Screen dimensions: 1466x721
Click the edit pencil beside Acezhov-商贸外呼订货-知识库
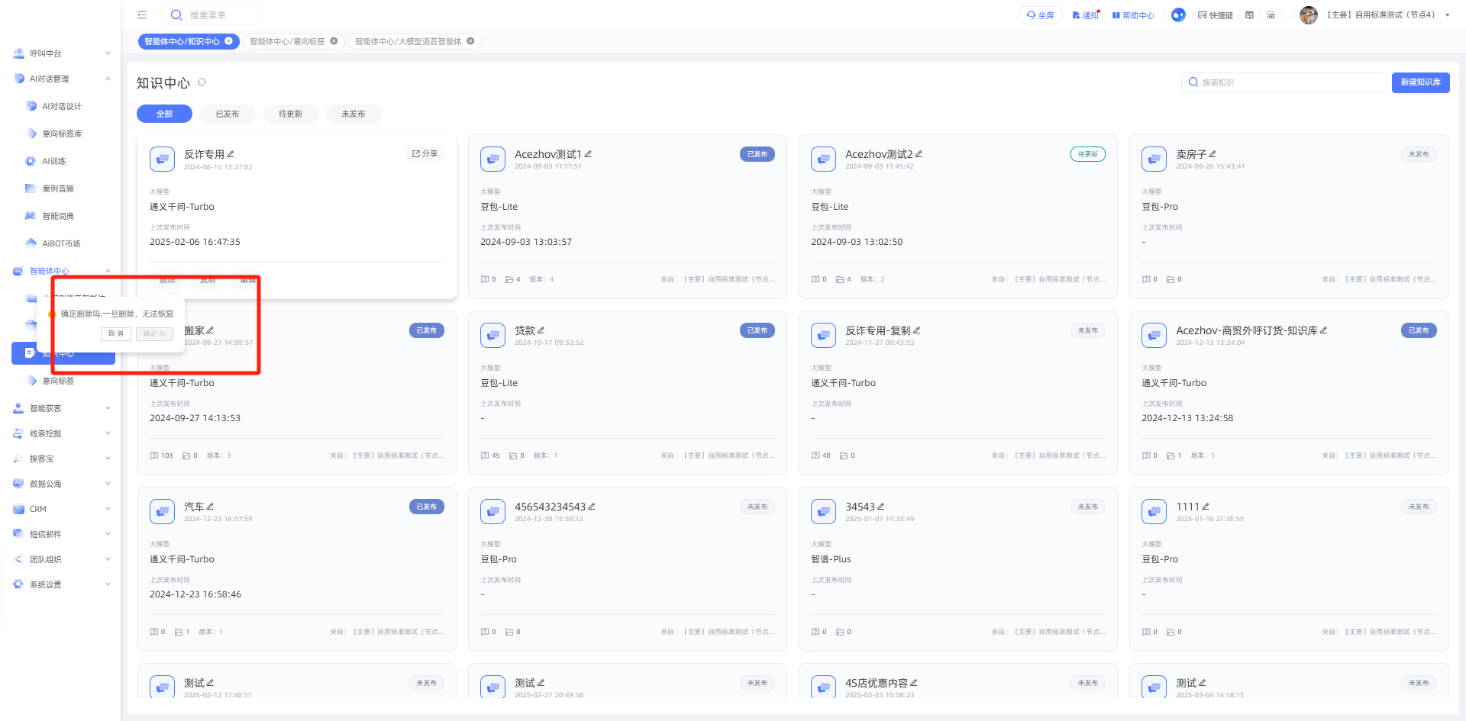[x=1323, y=330]
